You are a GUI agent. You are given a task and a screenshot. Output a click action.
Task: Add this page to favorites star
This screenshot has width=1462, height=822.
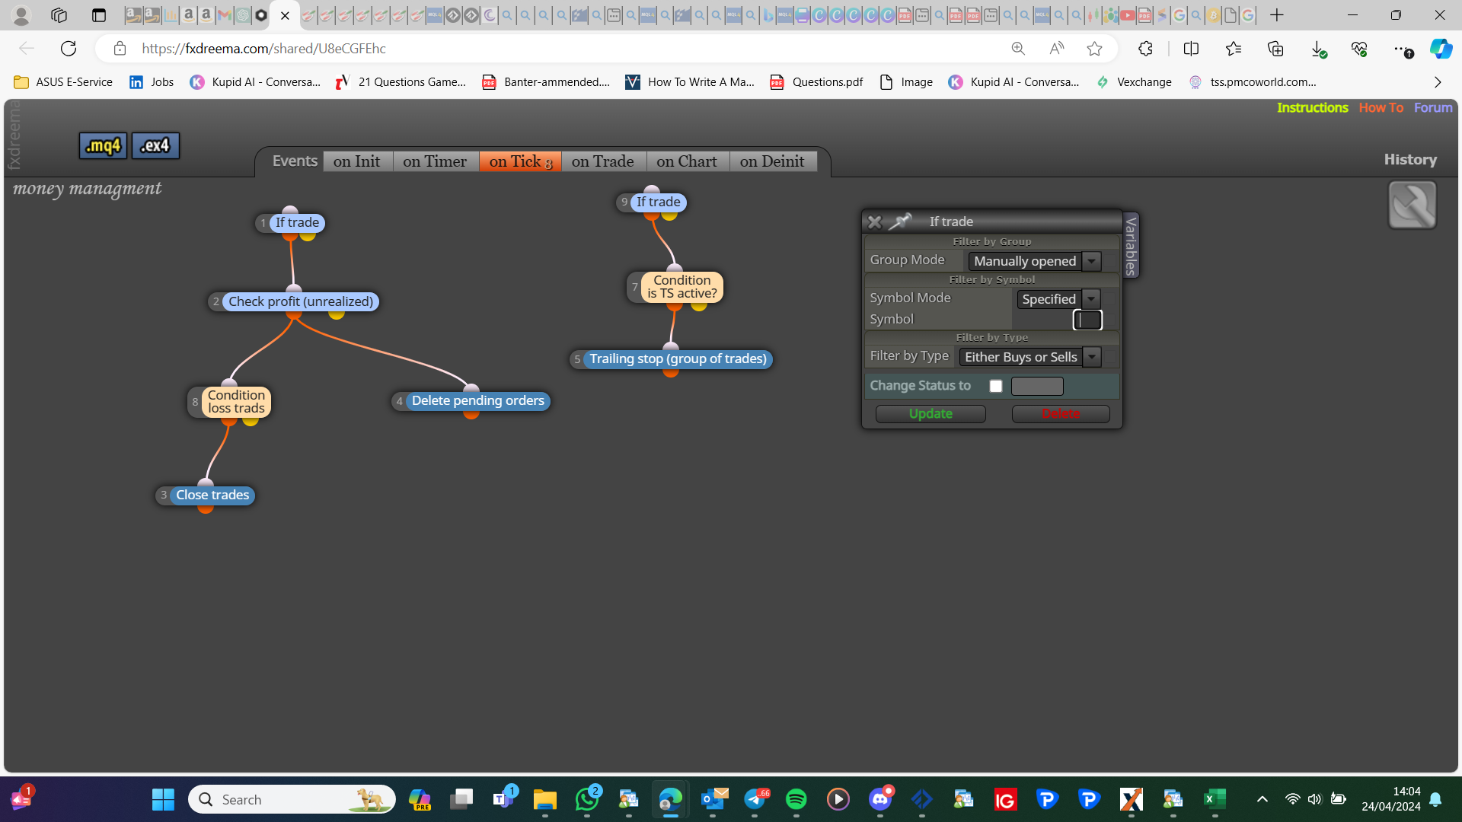pos(1094,49)
